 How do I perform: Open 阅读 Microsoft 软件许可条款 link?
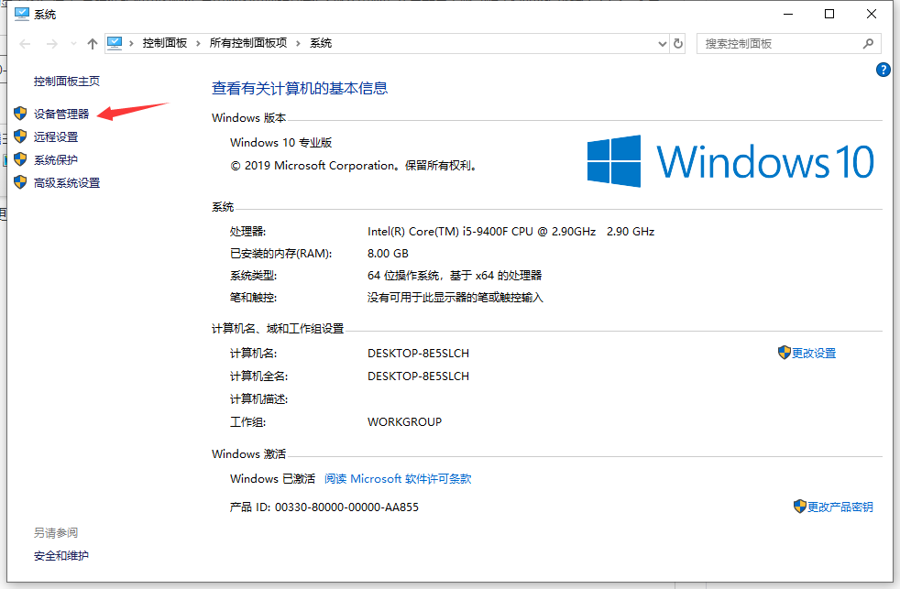tap(398, 478)
